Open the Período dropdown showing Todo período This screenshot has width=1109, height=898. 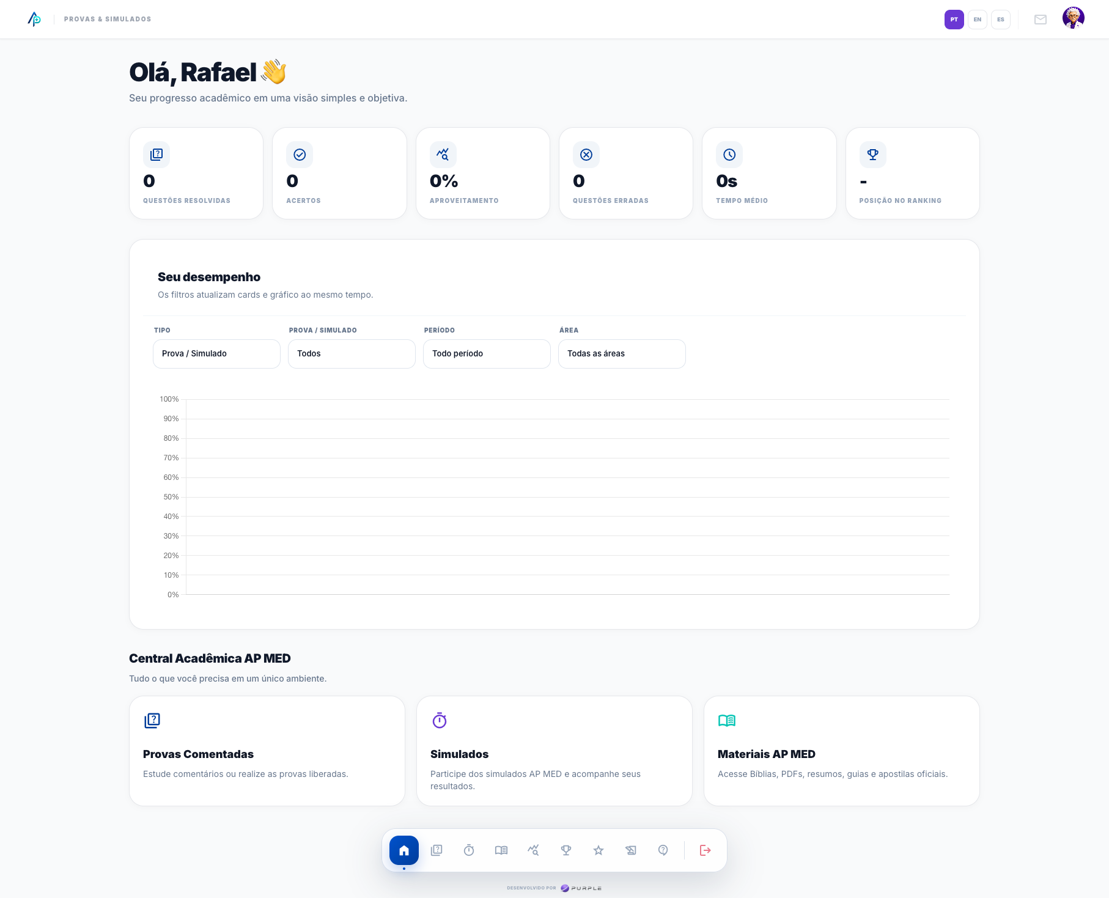click(487, 354)
